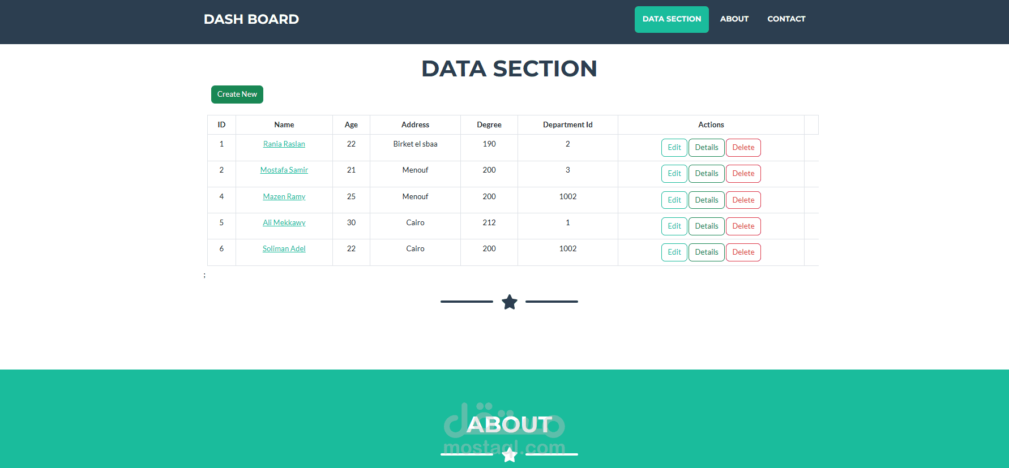
Task: Delete the Rania Raslan row
Action: (x=743, y=148)
